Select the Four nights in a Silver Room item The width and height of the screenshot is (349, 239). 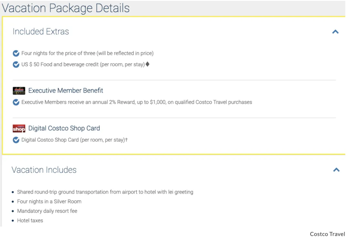pos(49,202)
